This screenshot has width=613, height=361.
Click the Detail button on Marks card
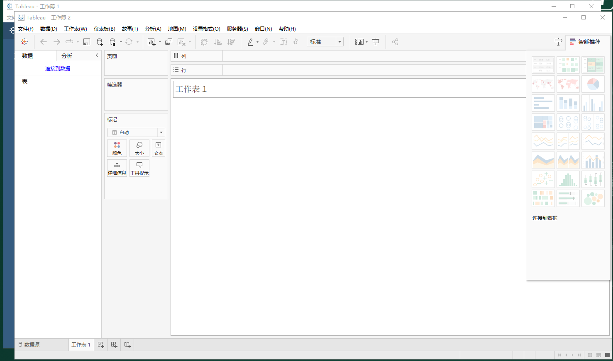pos(117,168)
